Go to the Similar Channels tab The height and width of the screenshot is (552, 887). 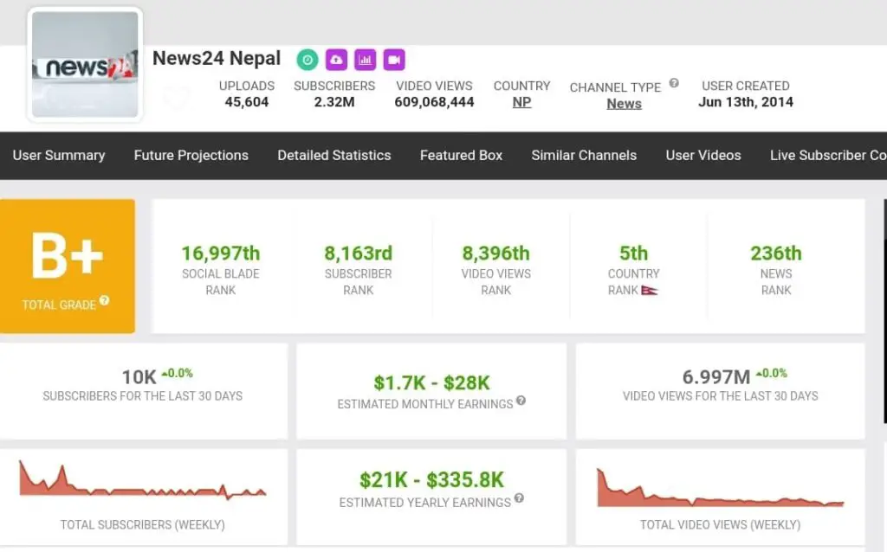(x=584, y=156)
